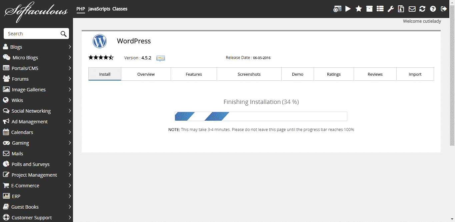The image size is (455, 222).
Task: Open the archive box installations icon
Action: 369,9
